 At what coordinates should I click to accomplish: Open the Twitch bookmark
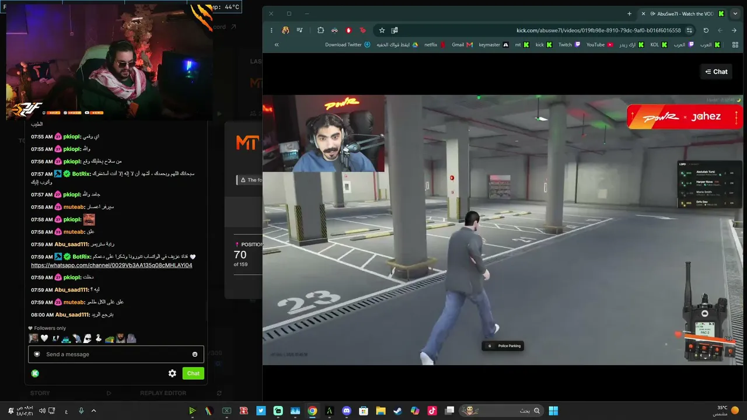[569, 45]
